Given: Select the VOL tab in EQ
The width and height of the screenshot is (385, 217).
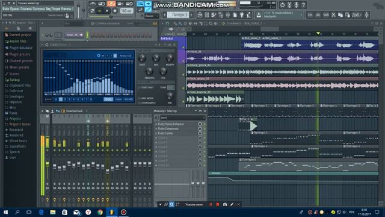Looking at the screenshot, I should point(108,99).
